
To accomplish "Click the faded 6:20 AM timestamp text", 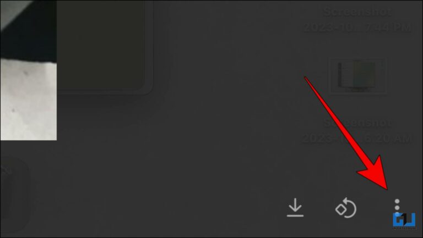I will pos(357,139).
